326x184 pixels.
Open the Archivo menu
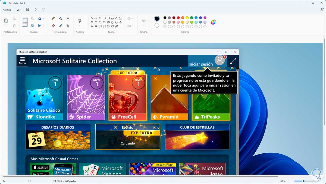(x=7, y=10)
